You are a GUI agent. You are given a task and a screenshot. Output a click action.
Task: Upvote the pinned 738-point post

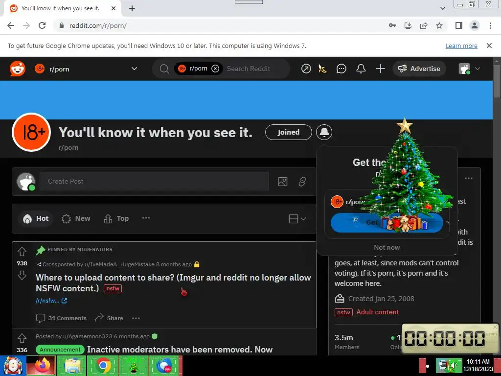(22, 252)
